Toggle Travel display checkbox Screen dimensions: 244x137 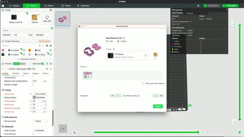(x=201, y=41)
